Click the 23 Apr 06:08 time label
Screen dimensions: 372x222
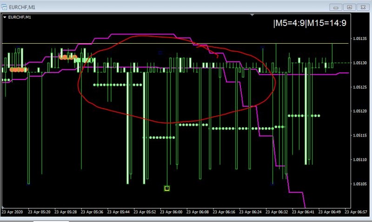(197, 212)
